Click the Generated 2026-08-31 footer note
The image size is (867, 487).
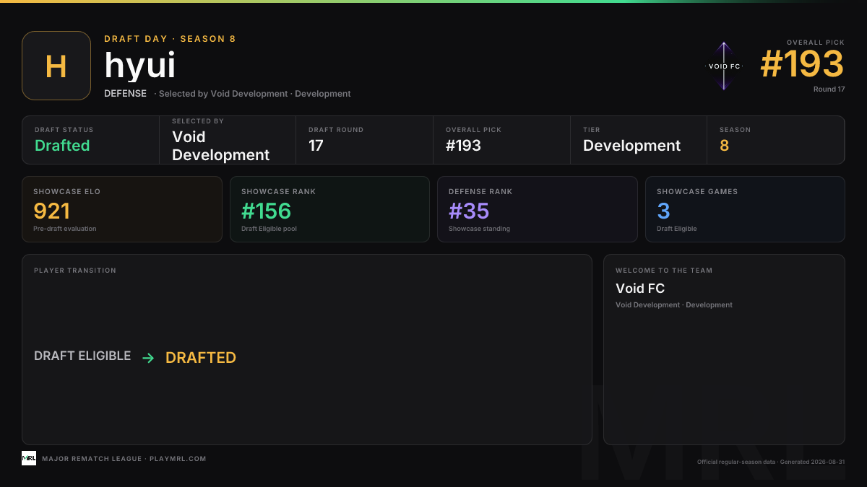[x=812, y=462]
